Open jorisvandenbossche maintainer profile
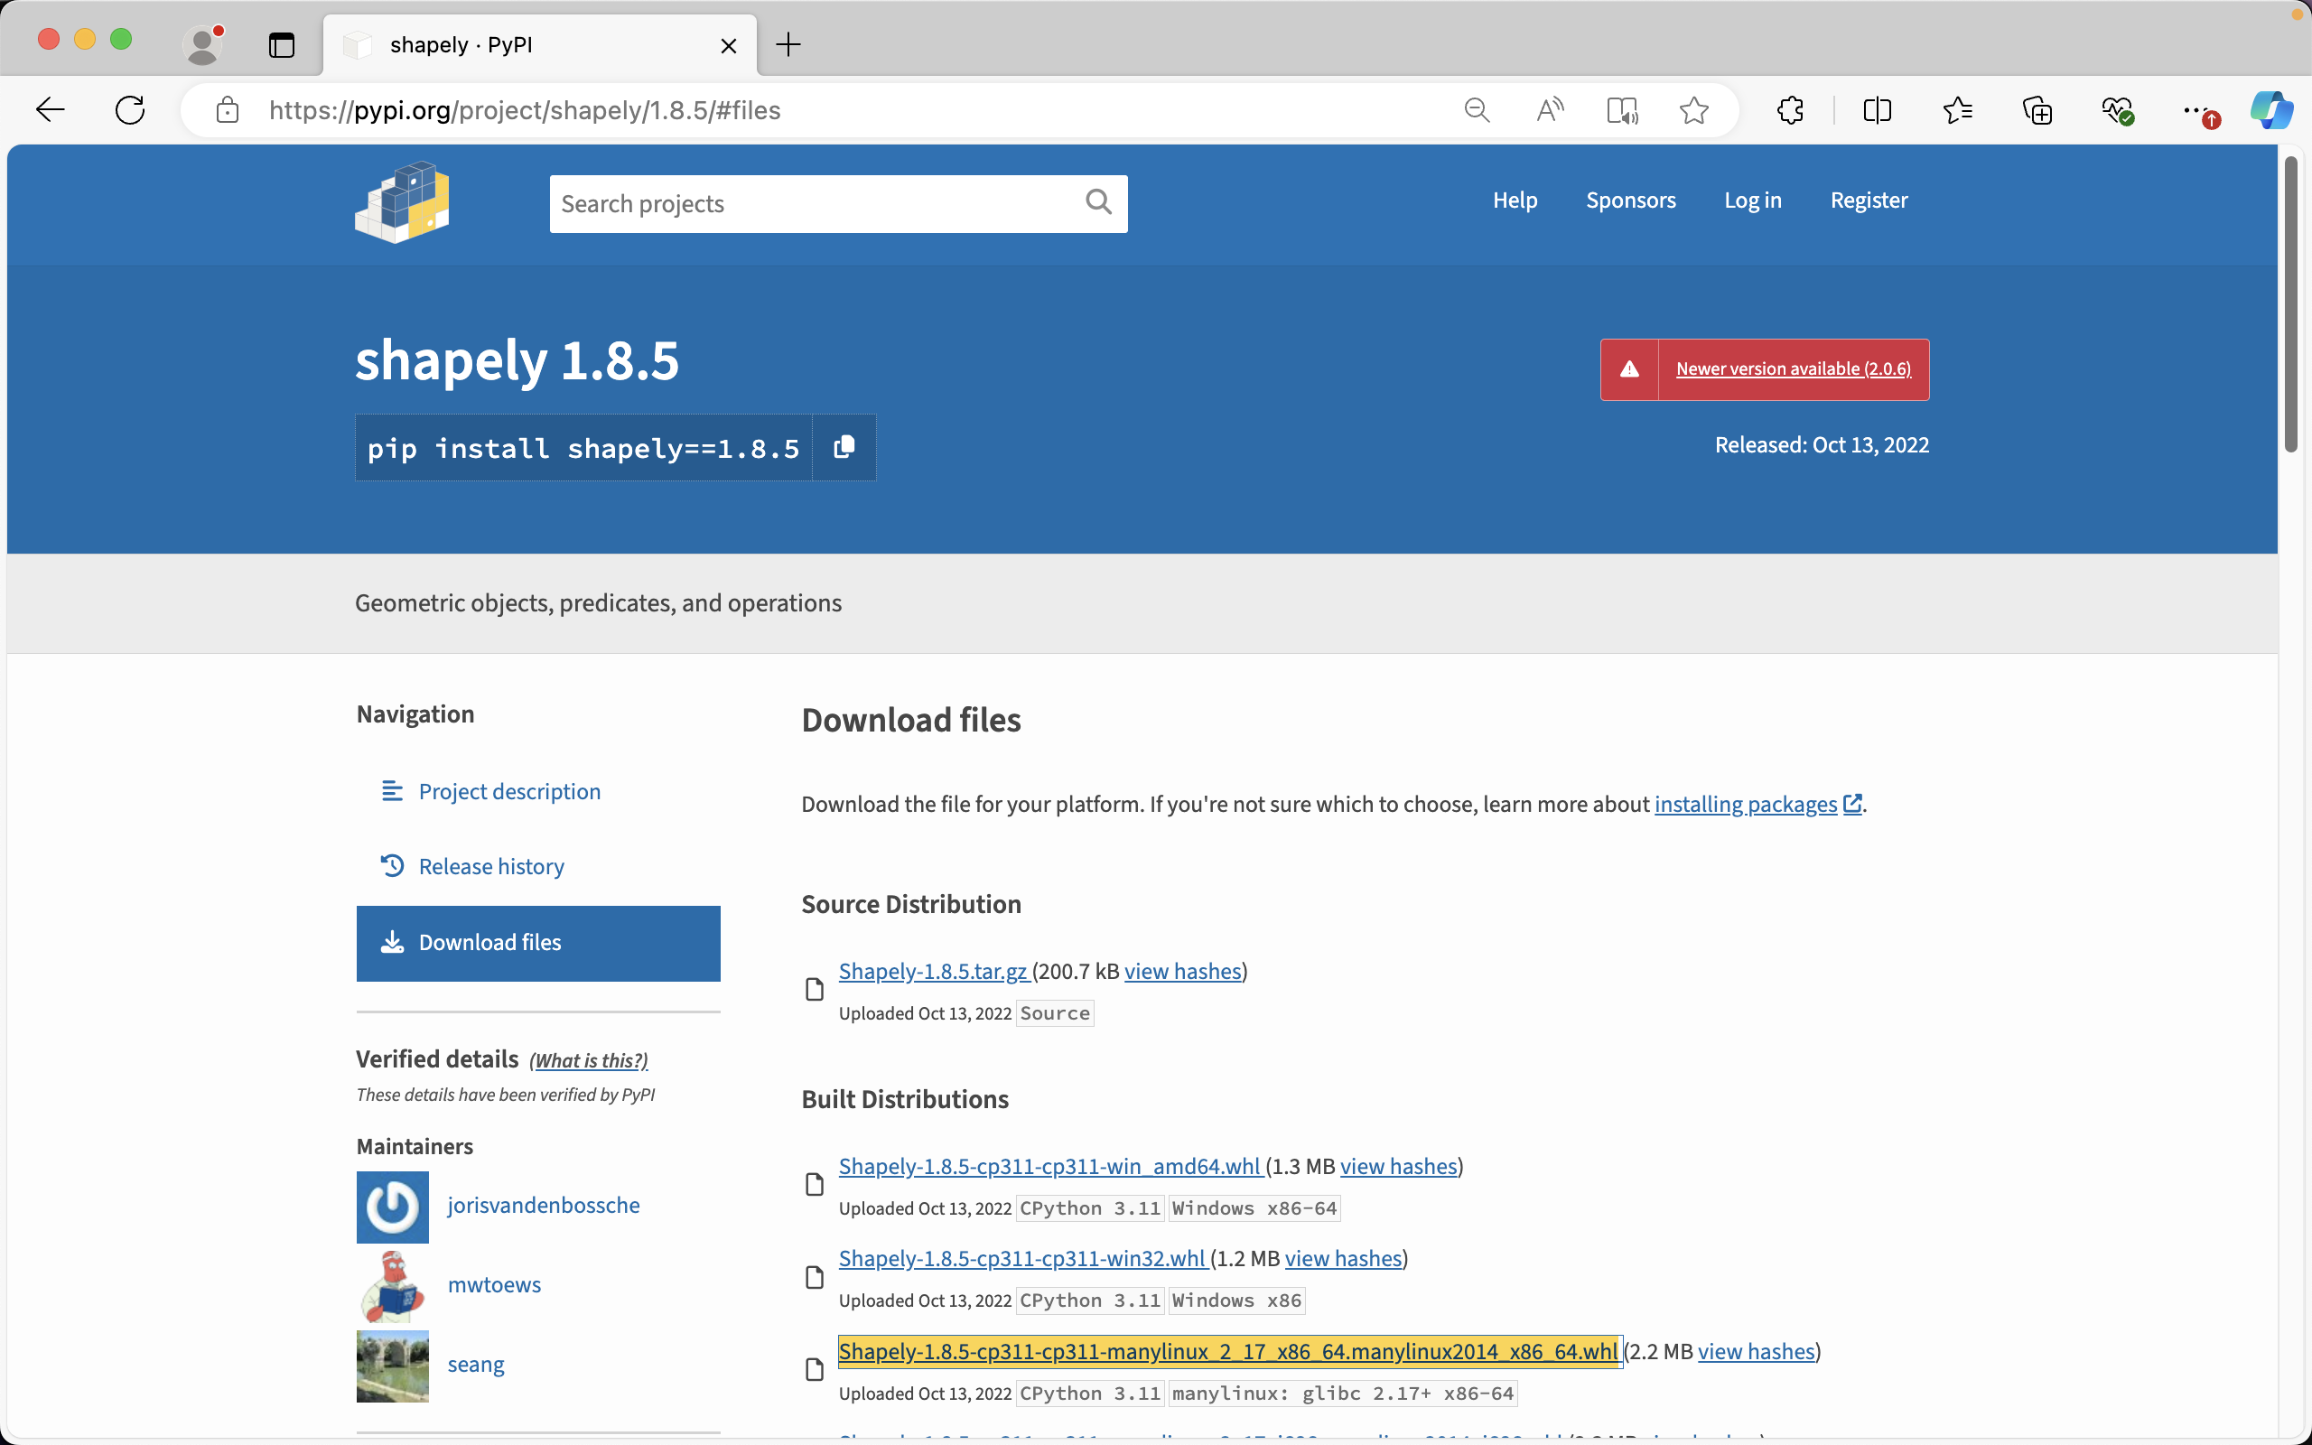This screenshot has height=1445, width=2312. pos(544,1205)
